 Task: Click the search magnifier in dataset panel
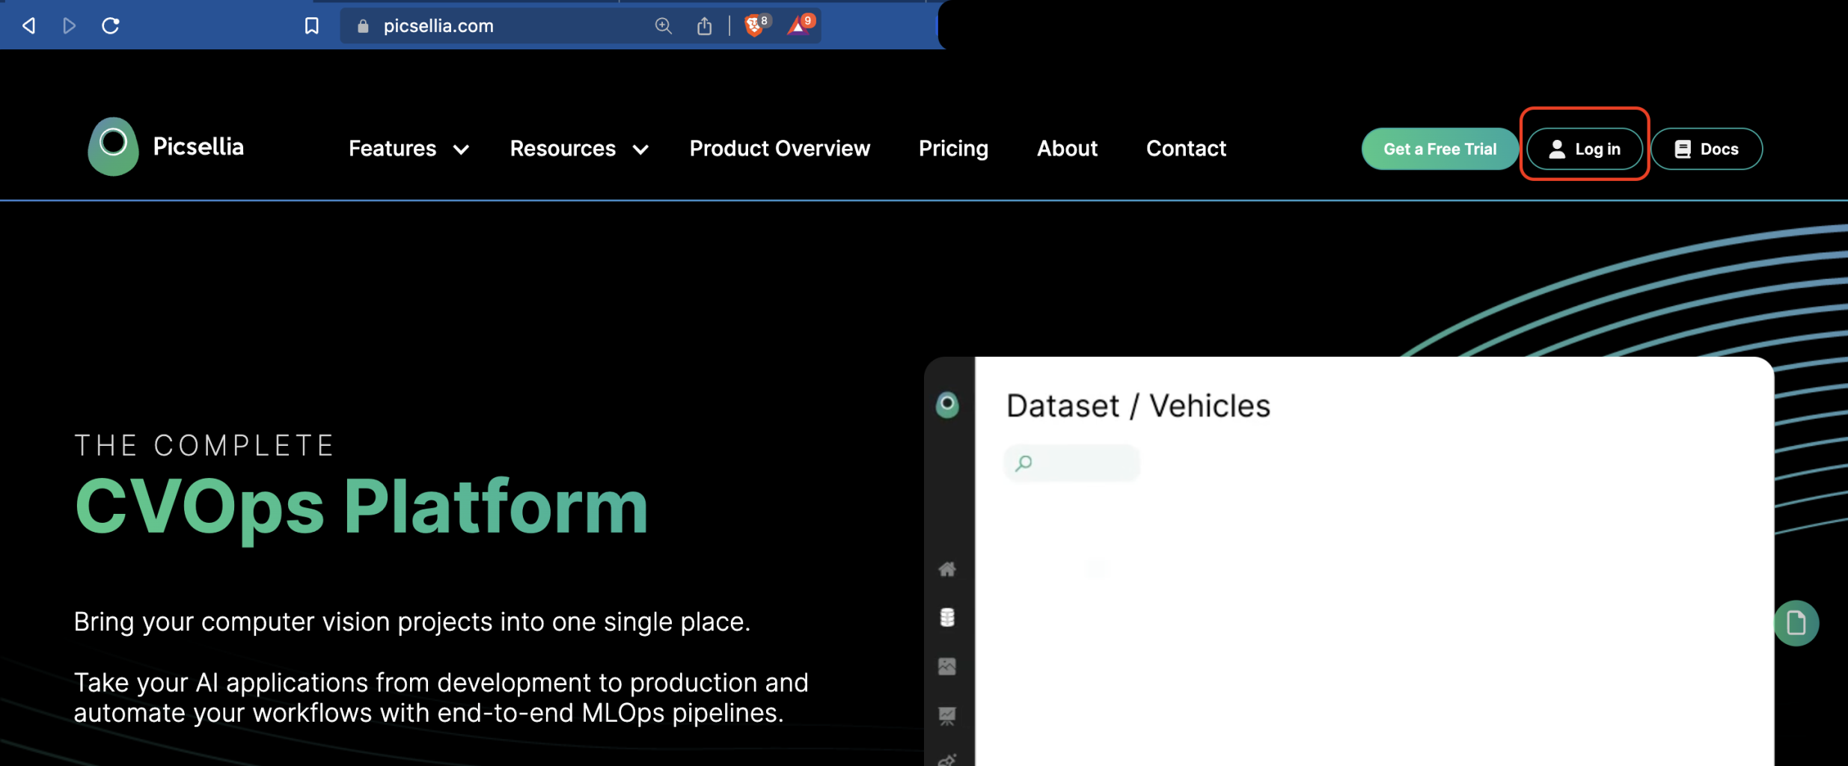(x=1024, y=464)
